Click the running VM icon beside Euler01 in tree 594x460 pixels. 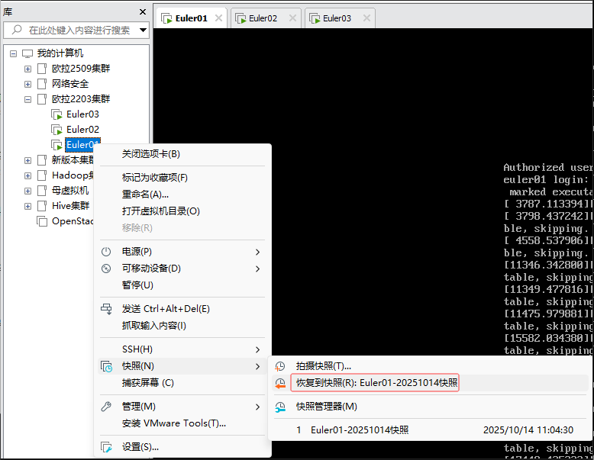coord(56,145)
